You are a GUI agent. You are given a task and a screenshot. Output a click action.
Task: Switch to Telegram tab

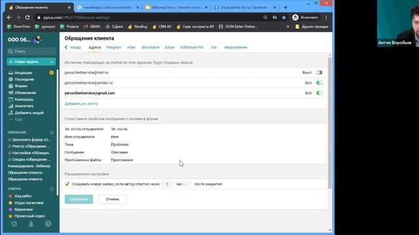113,48
